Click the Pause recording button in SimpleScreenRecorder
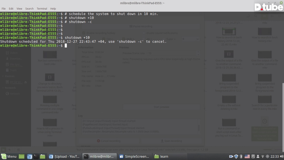Image resolution: width=284 pixels, height=160 pixels. click(141, 26)
